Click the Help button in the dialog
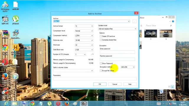The image size is (189, 106). click(130, 84)
